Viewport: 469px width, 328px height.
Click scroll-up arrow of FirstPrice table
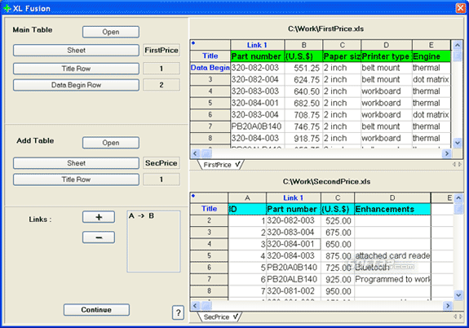pos(458,45)
